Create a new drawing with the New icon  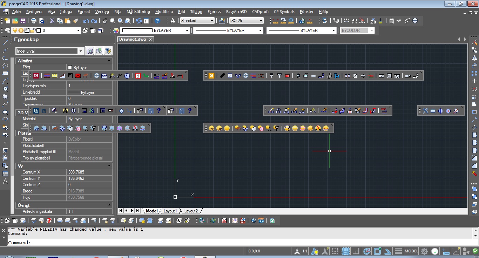[7, 21]
